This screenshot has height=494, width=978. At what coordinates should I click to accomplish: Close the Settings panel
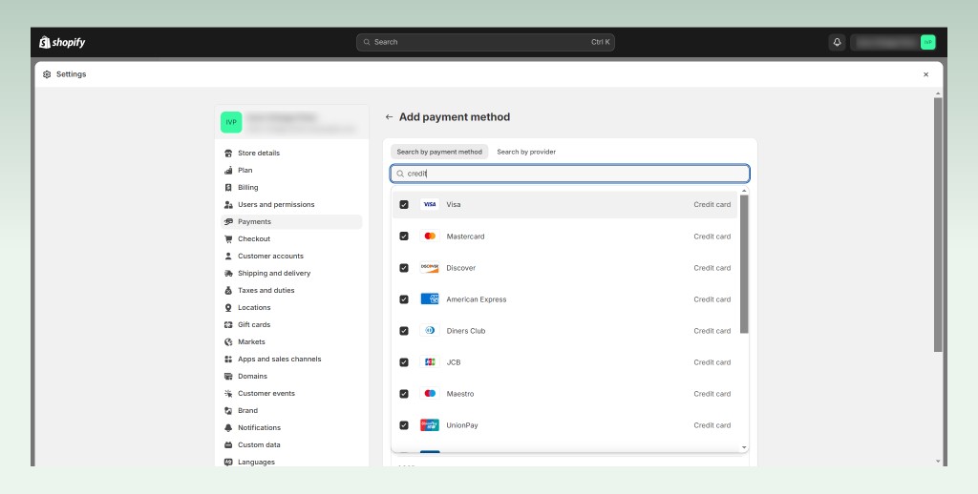coord(925,74)
